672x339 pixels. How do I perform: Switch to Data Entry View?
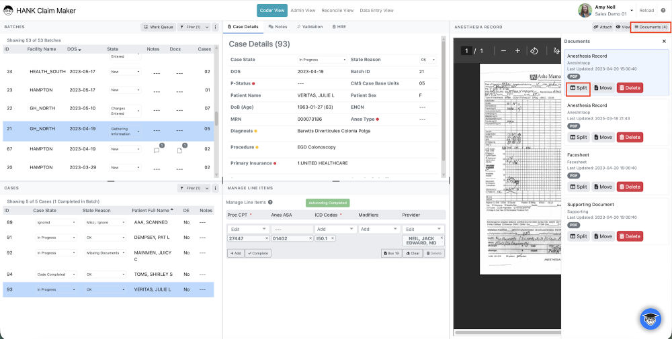pos(377,10)
